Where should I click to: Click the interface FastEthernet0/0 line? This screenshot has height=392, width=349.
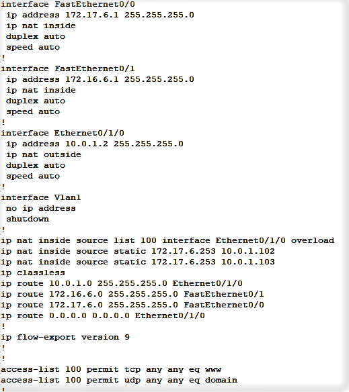pyautogui.click(x=68, y=4)
